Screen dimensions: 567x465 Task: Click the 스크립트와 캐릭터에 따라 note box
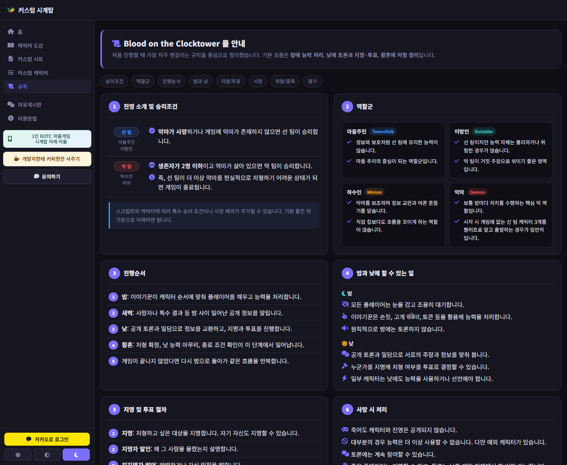click(x=214, y=215)
